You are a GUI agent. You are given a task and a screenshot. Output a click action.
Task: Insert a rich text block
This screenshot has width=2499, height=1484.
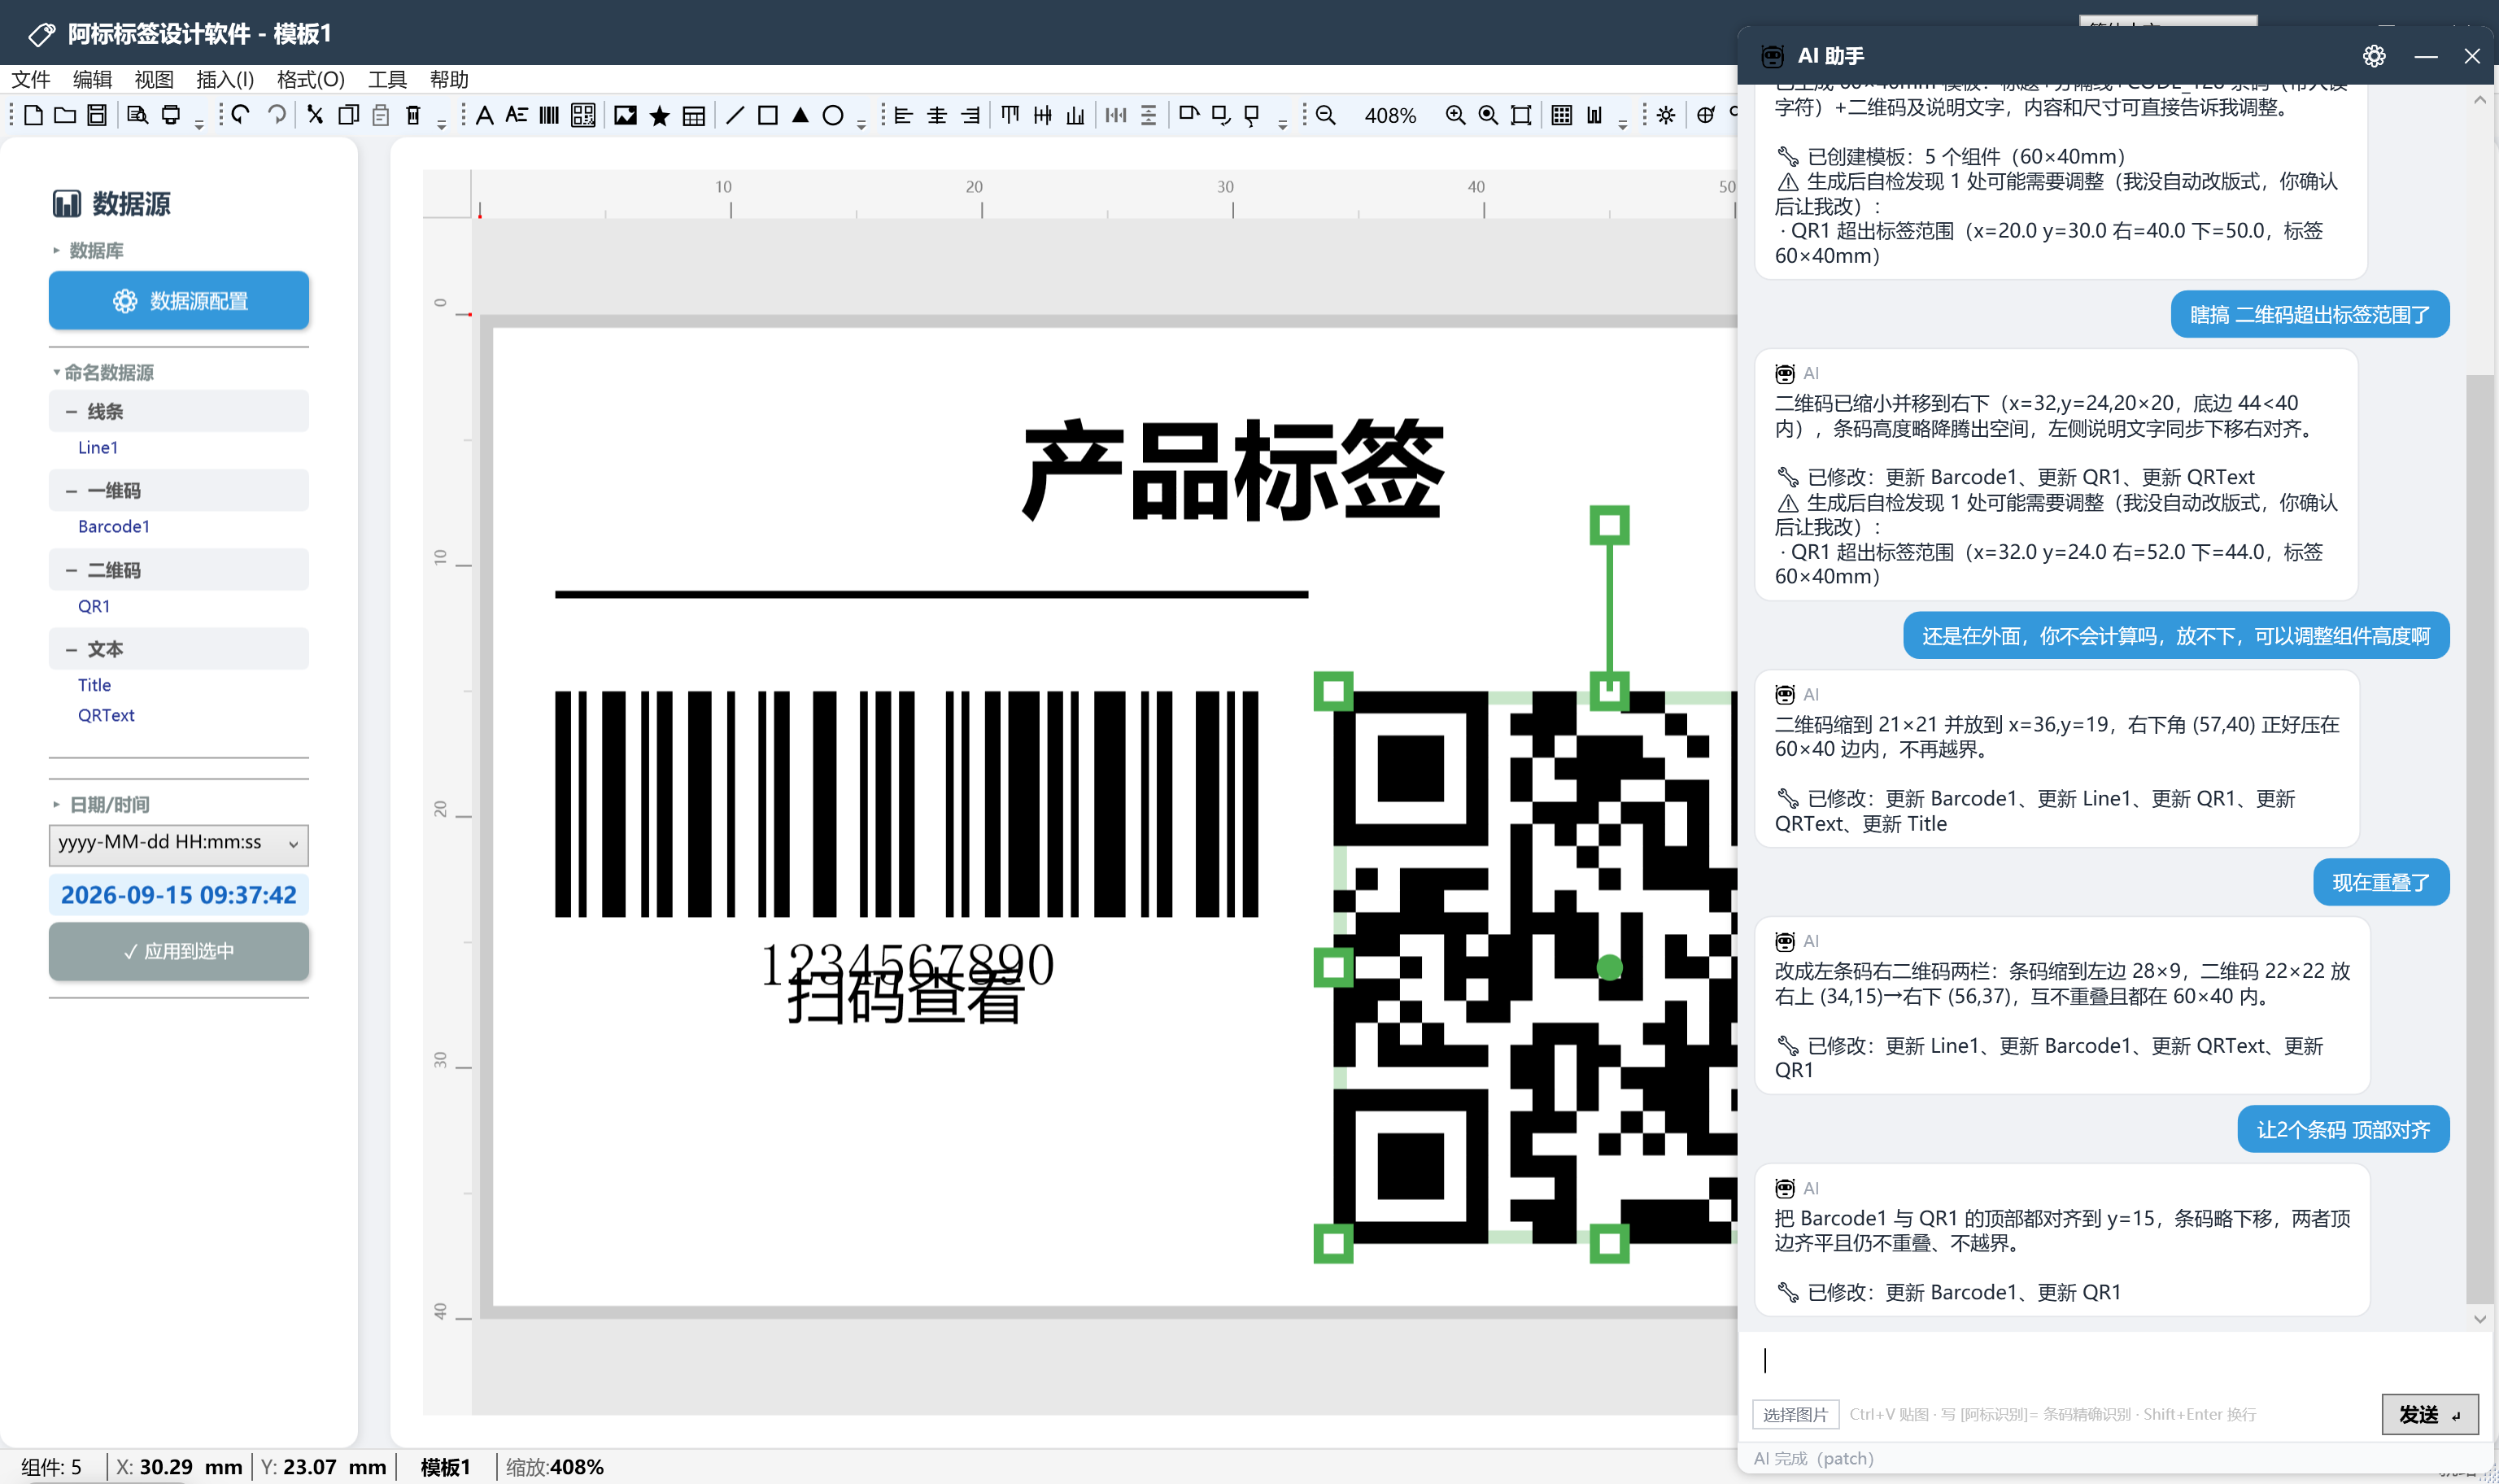(517, 115)
